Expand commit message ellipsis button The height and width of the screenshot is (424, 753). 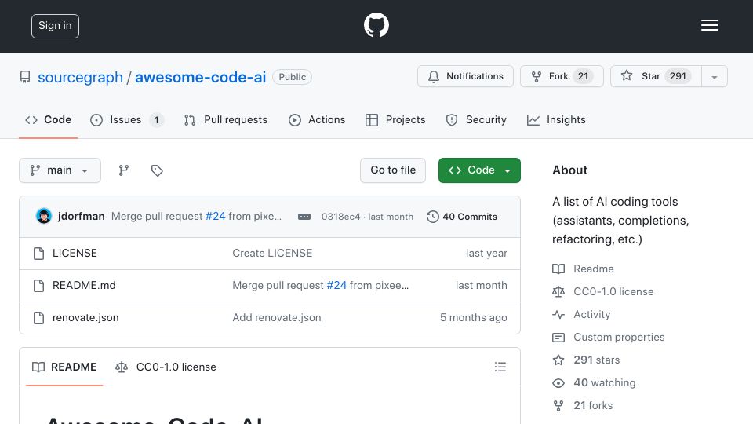(x=304, y=217)
